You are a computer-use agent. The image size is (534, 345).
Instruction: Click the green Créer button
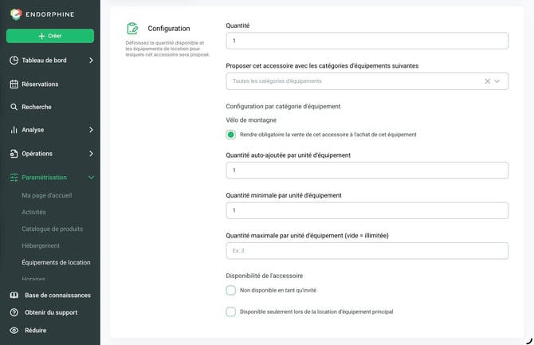(x=50, y=36)
